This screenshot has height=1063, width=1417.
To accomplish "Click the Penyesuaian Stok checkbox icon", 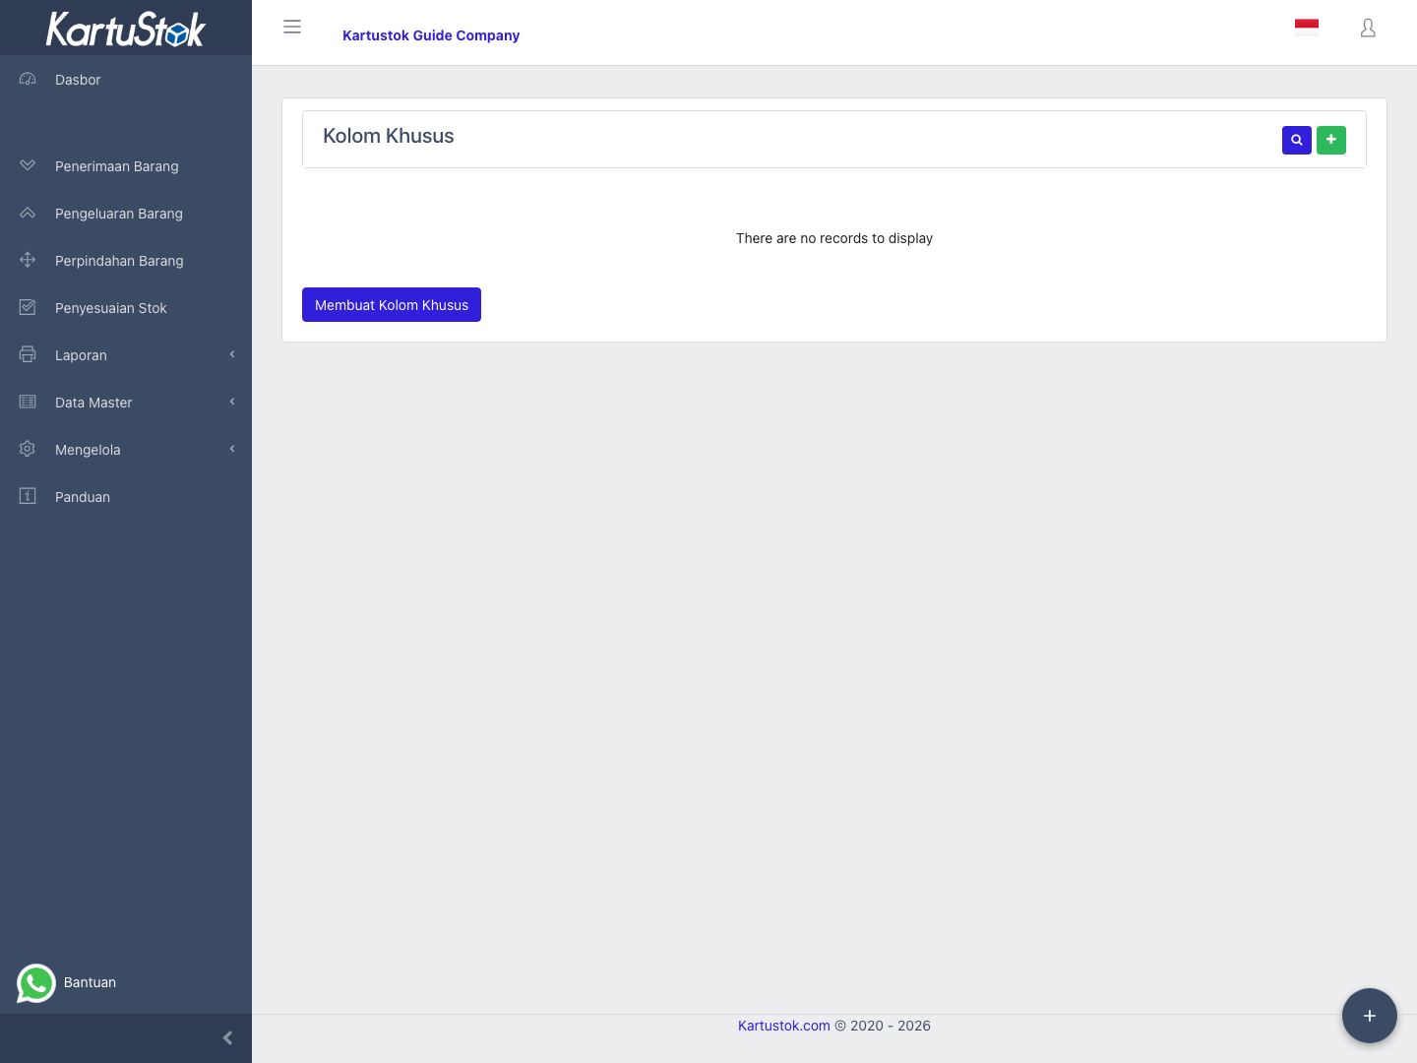I will (x=28, y=307).
